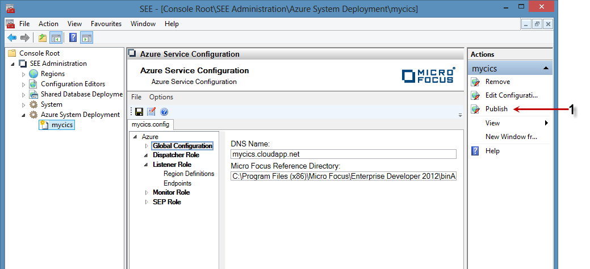Click New Window from Here action
Screen dimensions: 590x269
coord(511,137)
